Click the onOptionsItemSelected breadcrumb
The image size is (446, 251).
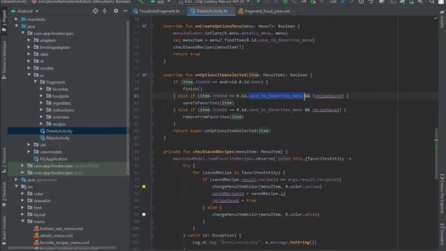coord(84,1)
